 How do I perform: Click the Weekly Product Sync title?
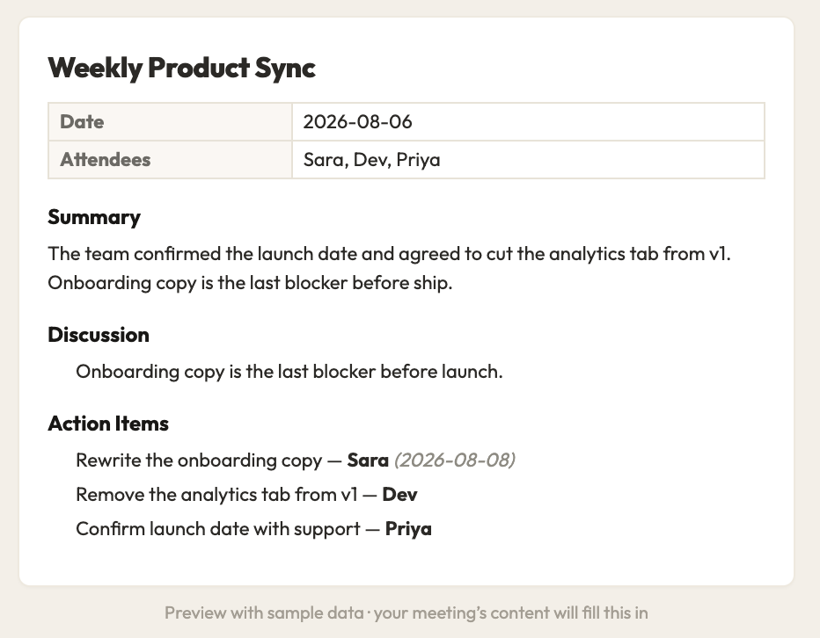click(x=181, y=68)
